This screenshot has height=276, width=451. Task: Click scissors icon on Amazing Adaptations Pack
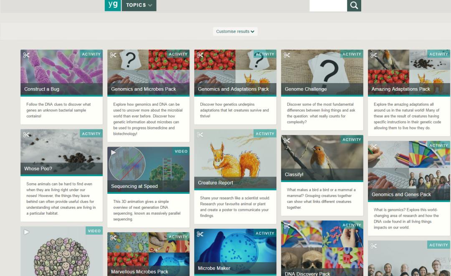[x=374, y=55]
